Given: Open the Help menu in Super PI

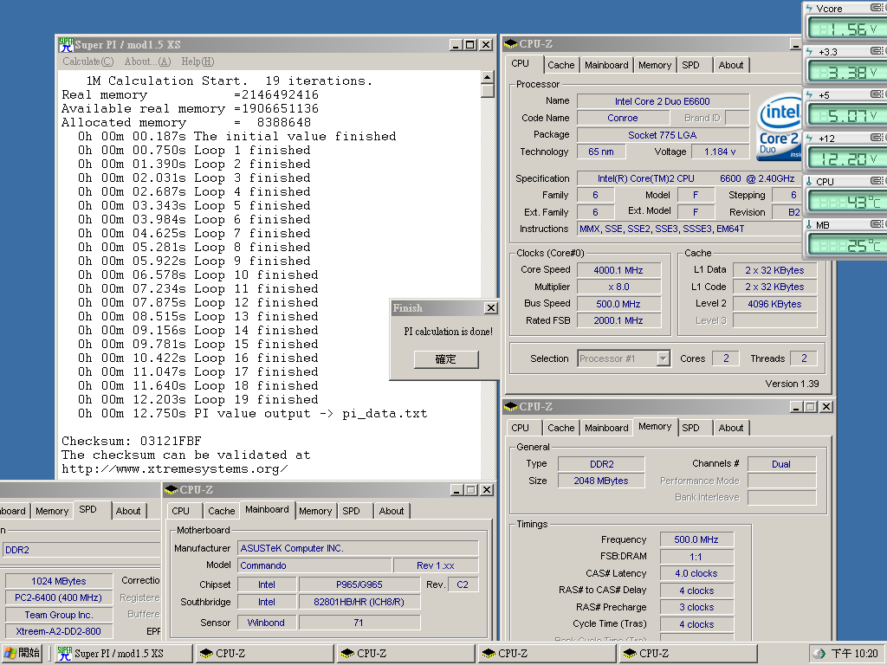Looking at the screenshot, I should click(197, 61).
